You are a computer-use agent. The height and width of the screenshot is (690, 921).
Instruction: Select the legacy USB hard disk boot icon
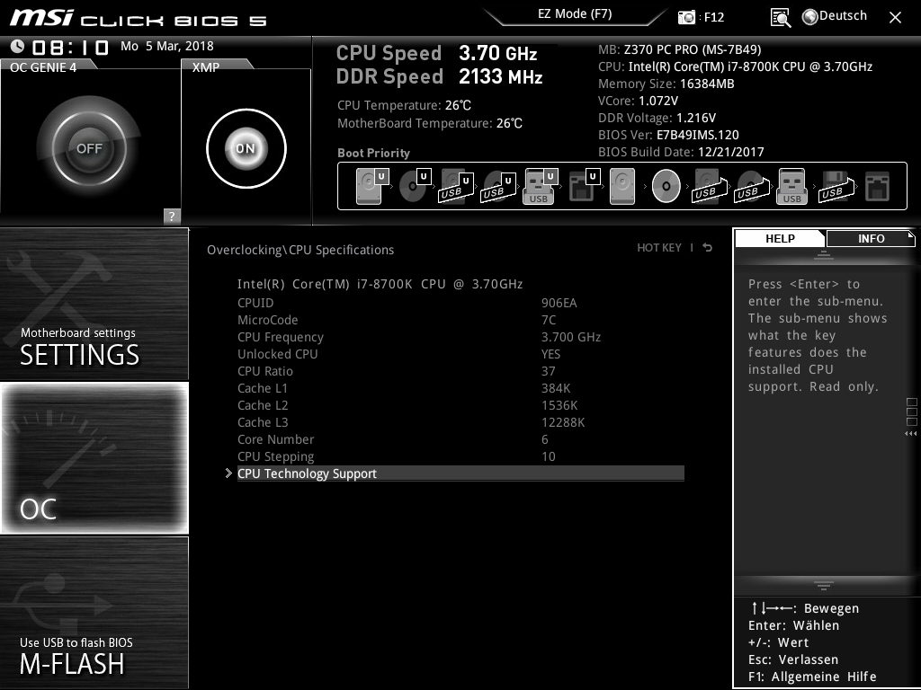[x=710, y=186]
